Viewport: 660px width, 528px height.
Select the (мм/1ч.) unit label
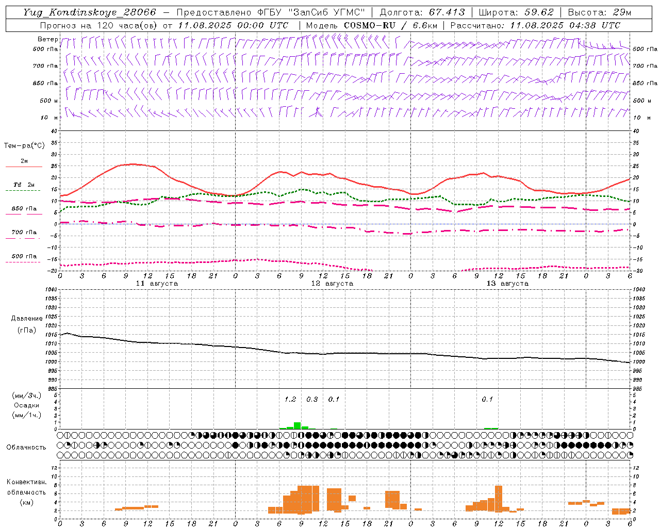coord(26,415)
